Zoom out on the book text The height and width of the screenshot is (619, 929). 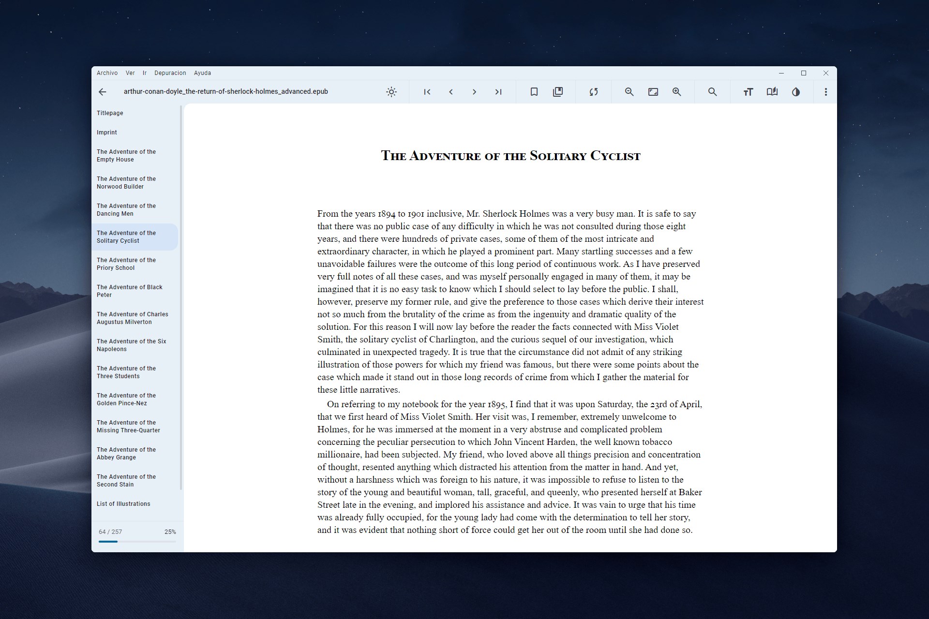point(629,92)
